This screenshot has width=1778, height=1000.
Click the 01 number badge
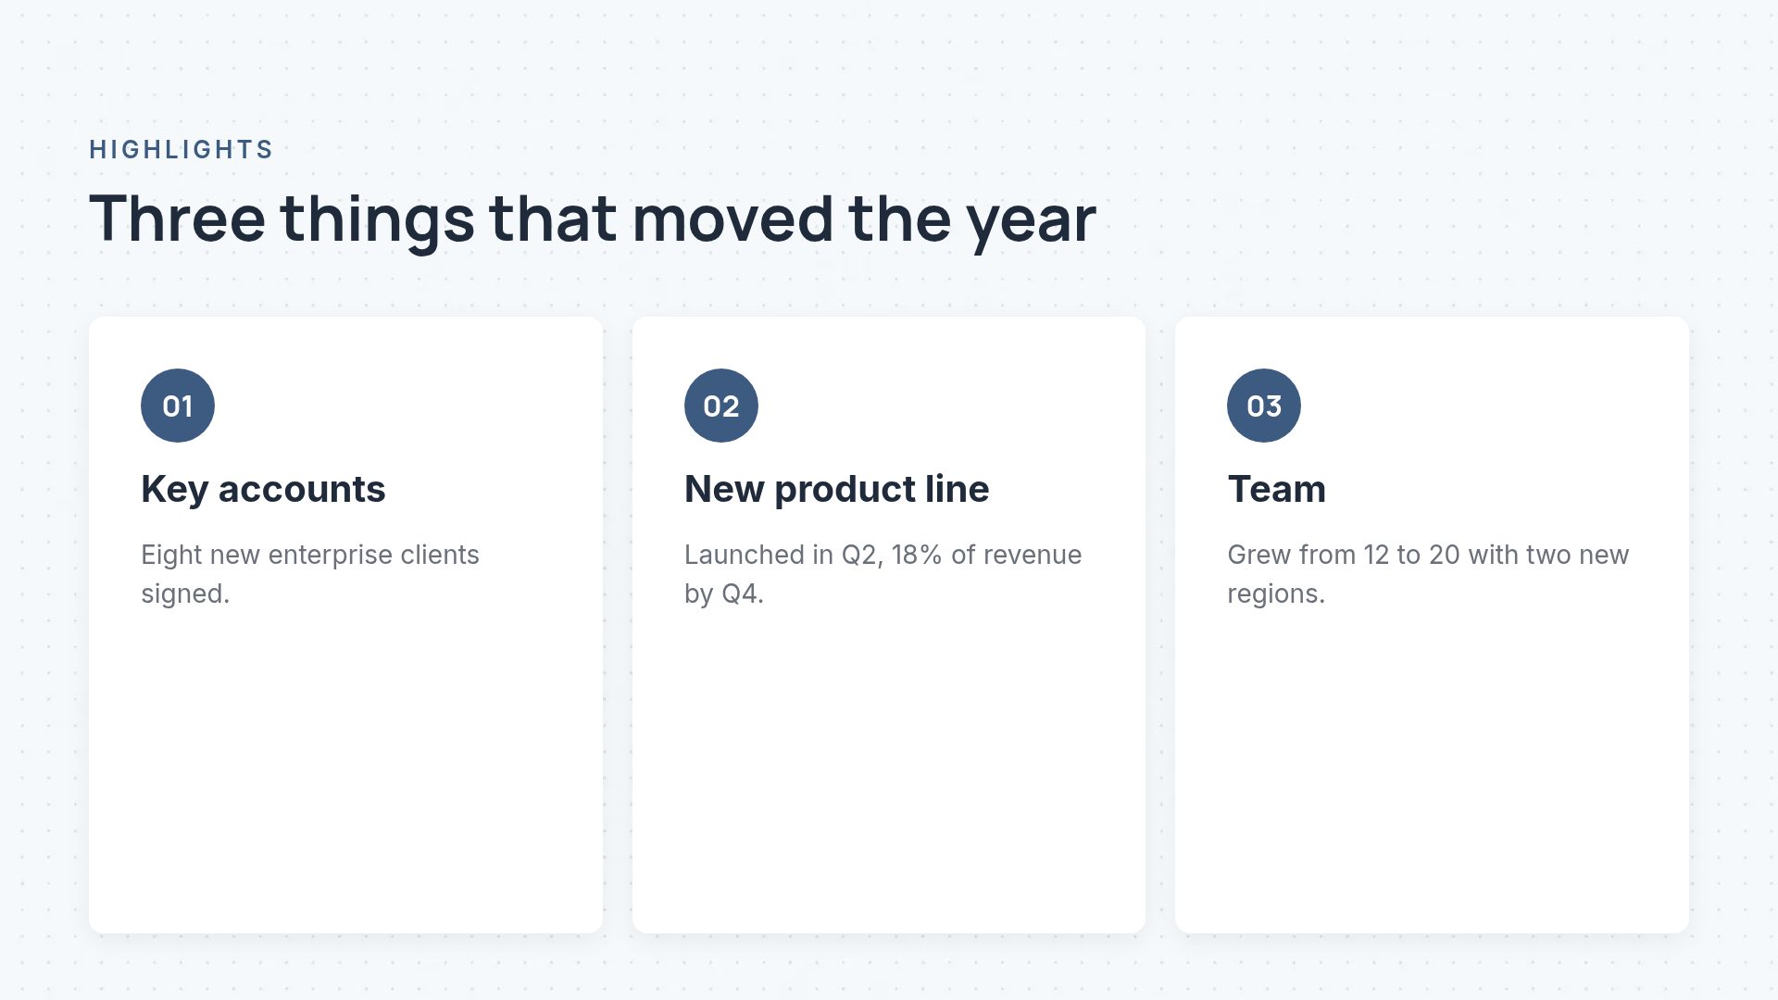pos(178,406)
